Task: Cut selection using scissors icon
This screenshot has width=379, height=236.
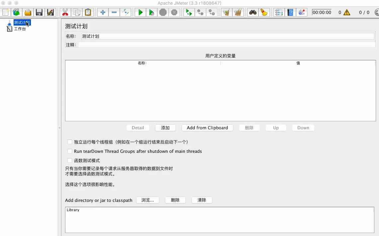Action: [x=65, y=12]
